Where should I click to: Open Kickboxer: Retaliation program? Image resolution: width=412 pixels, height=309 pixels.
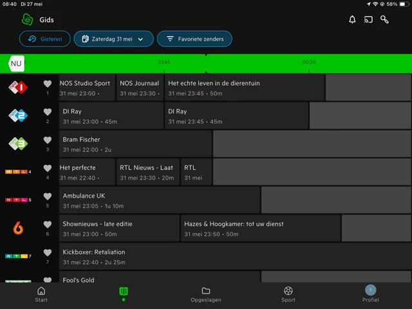coord(235,256)
